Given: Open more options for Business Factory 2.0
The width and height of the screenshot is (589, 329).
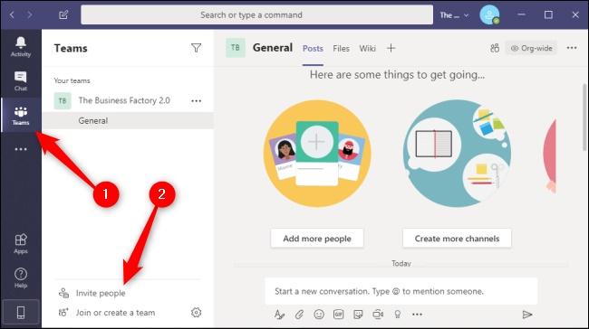Looking at the screenshot, I should tap(196, 101).
